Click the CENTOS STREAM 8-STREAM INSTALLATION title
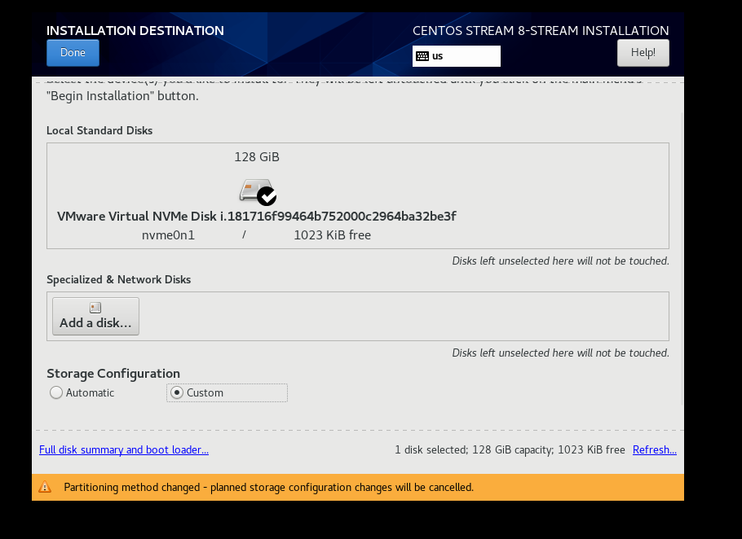Screen dimensions: 742x539 [x=541, y=31]
